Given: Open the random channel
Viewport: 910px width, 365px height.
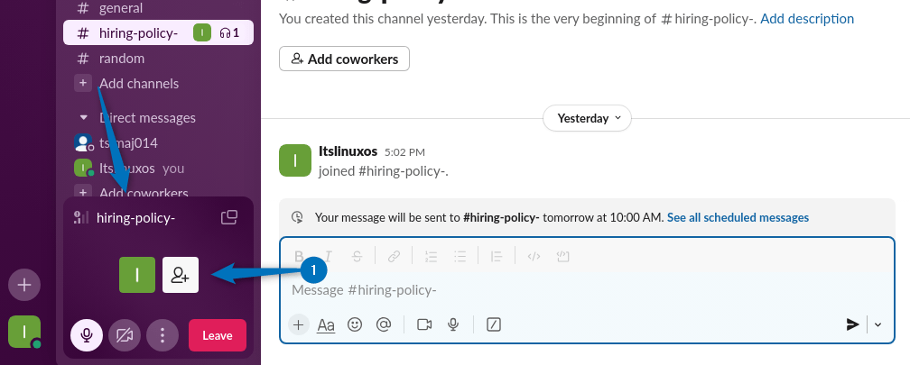Looking at the screenshot, I should 122,59.
